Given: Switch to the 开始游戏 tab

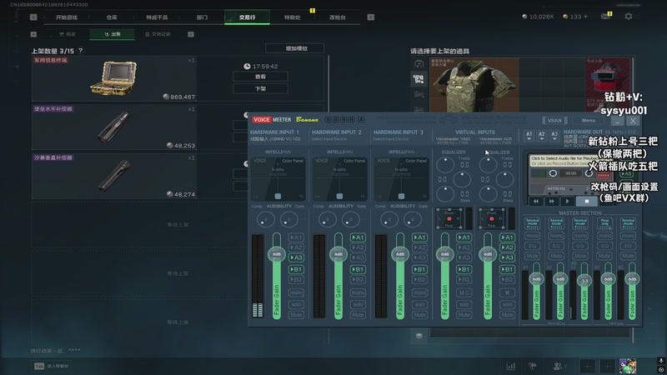Looking at the screenshot, I should coord(67,17).
